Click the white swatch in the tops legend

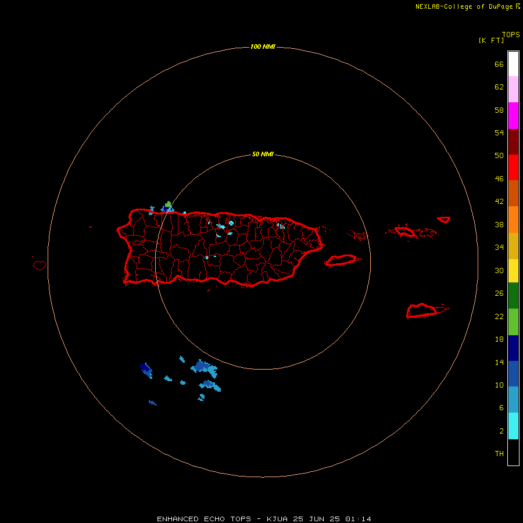point(513,64)
